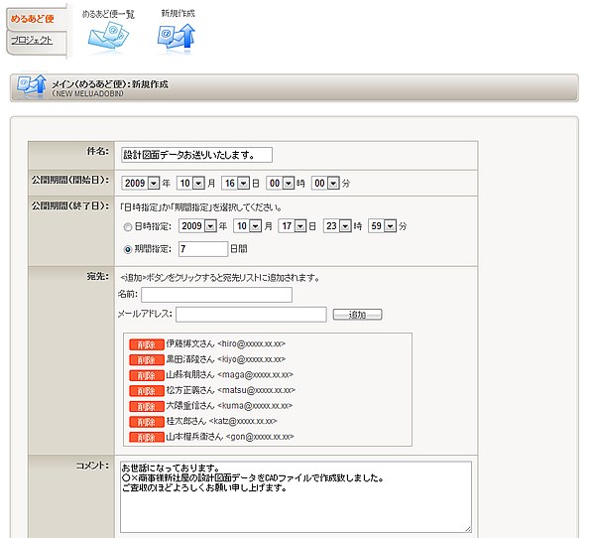Click into the コメント text area
The height and width of the screenshot is (538, 595).
pos(296,495)
